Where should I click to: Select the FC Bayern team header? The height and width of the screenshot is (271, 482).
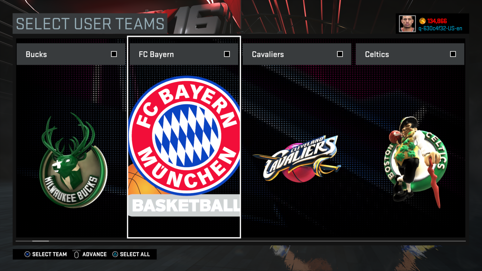tap(176, 54)
